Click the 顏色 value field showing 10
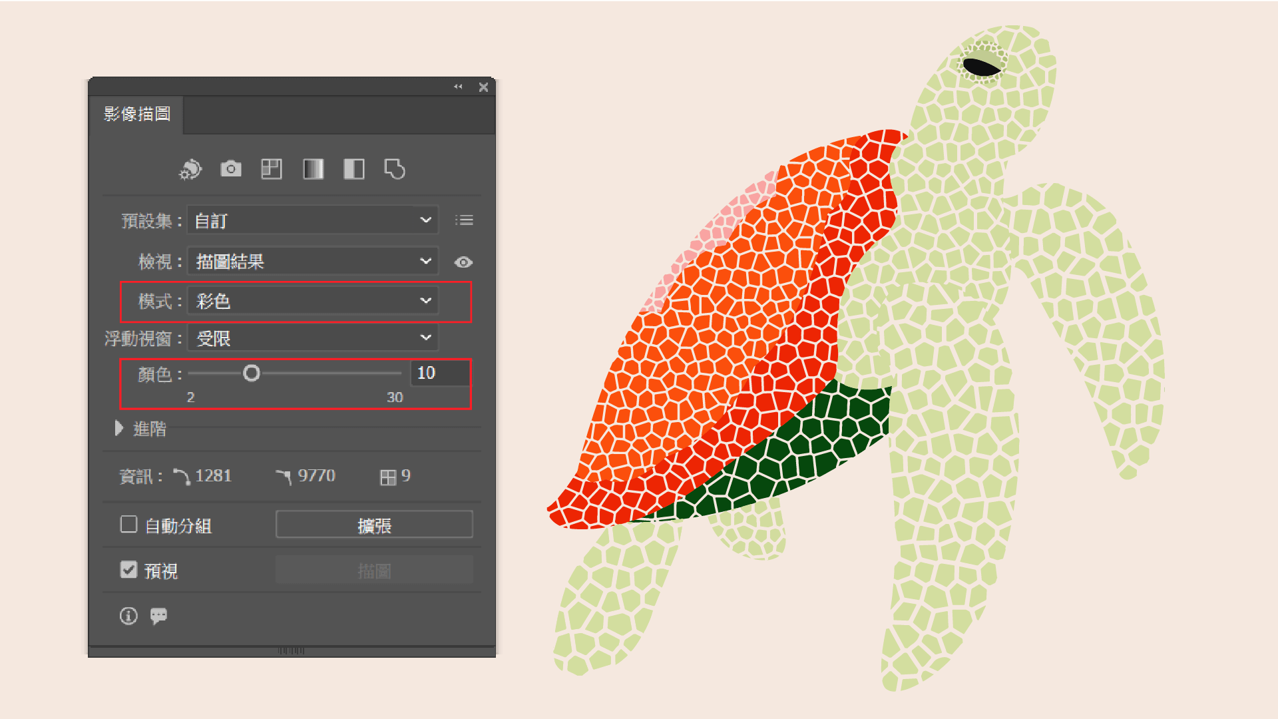 click(441, 373)
